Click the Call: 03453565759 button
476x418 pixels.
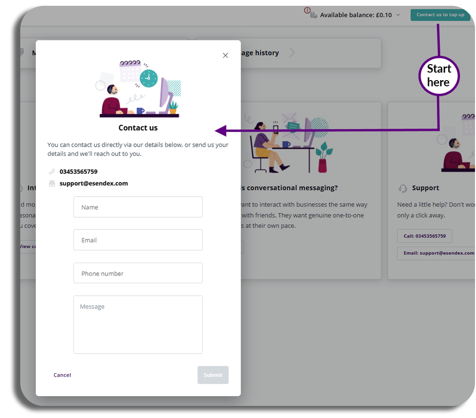424,236
